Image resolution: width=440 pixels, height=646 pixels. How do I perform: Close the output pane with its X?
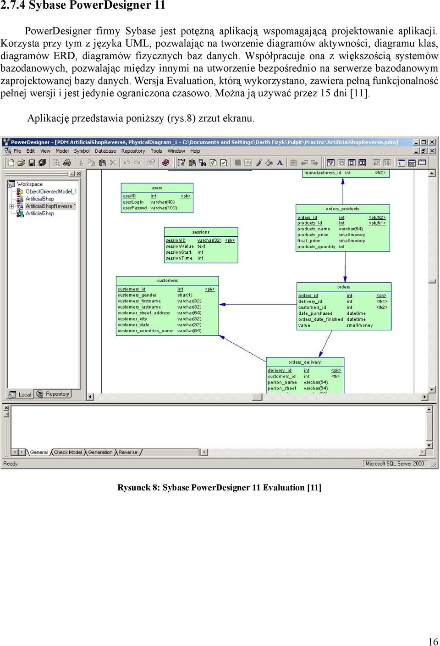point(6,408)
